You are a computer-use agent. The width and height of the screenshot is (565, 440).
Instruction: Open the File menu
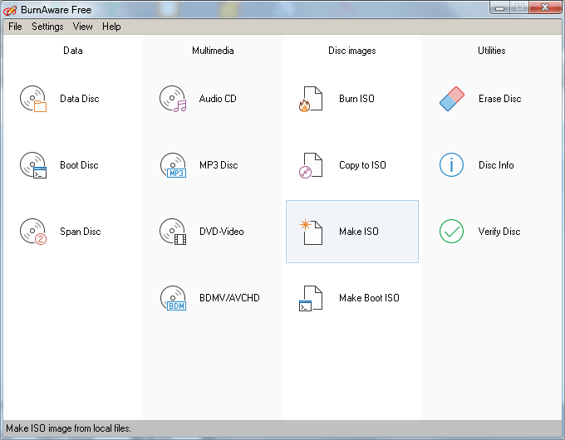[x=15, y=27]
